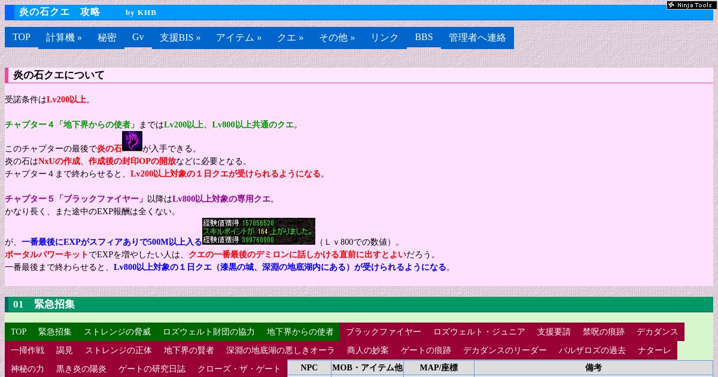The image size is (718, 377).
Task: Open the TOP menu item
Action: [22, 37]
